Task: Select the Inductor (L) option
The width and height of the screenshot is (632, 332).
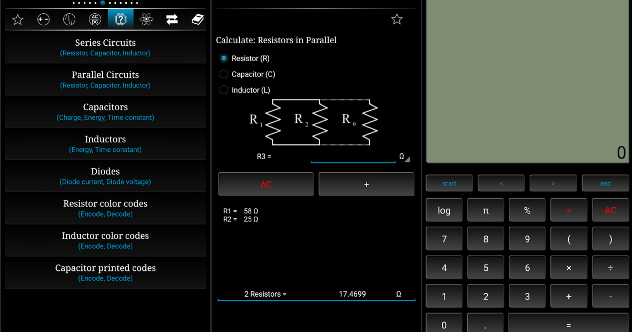Action: [x=223, y=90]
